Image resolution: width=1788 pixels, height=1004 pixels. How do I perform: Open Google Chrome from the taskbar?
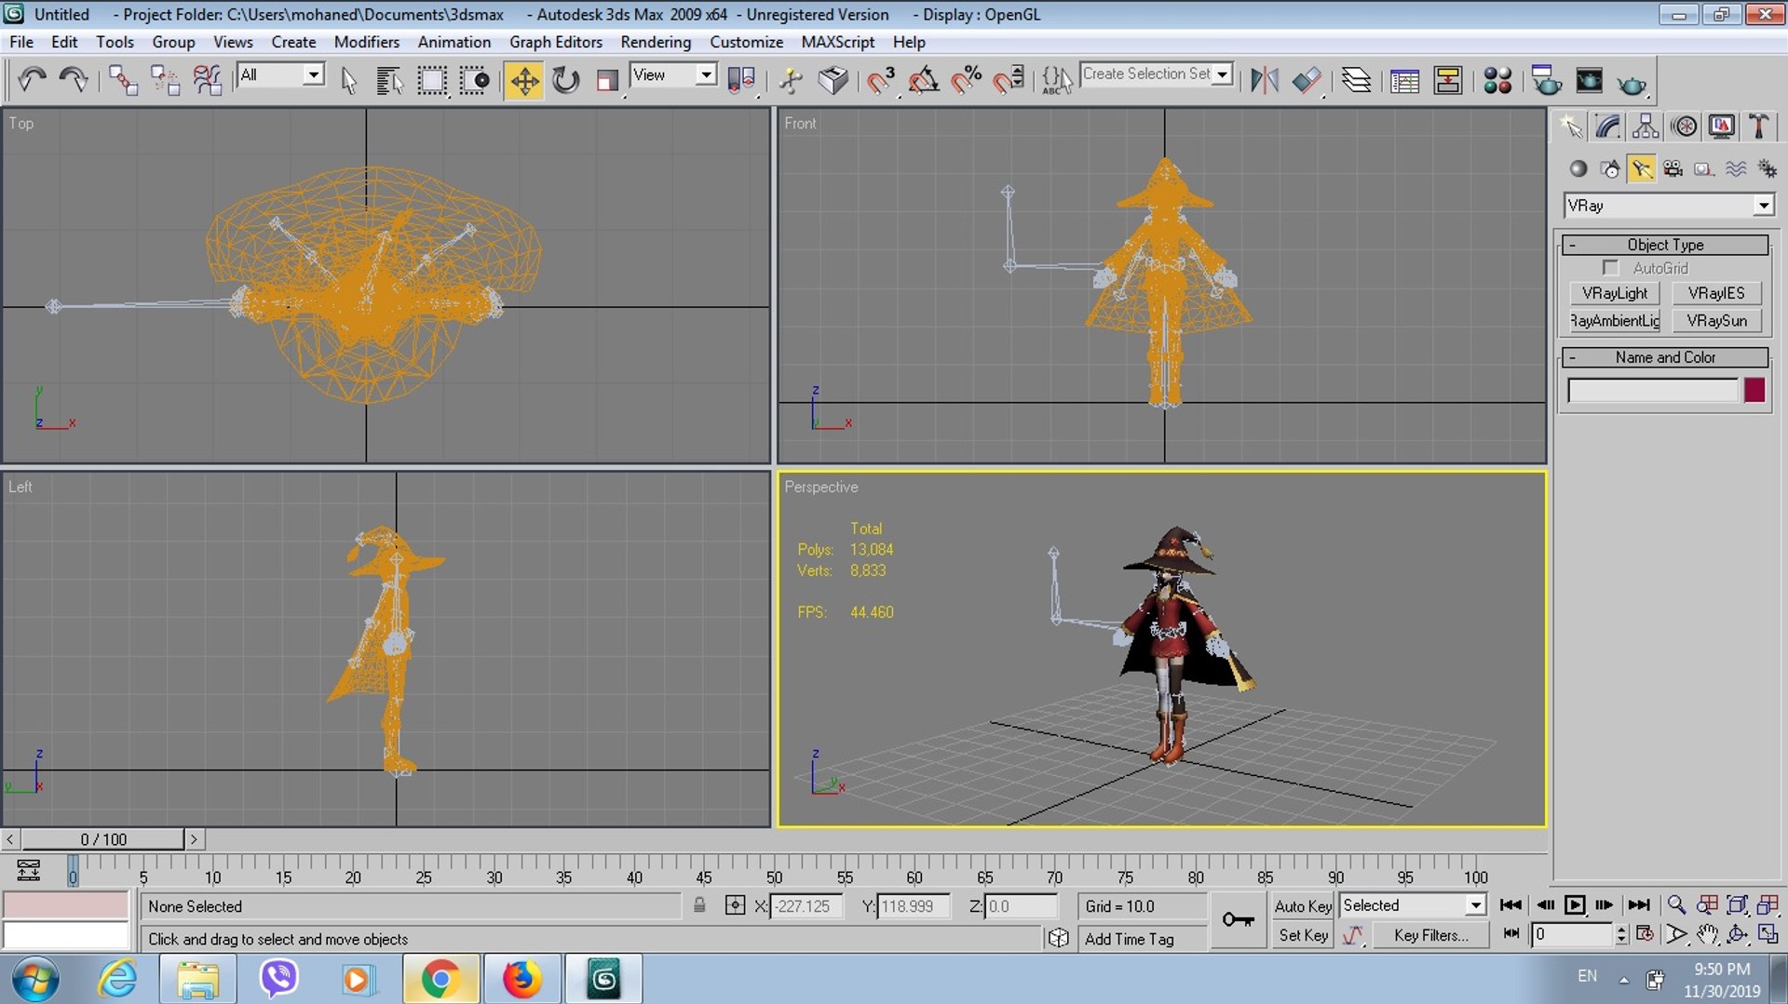tap(440, 979)
